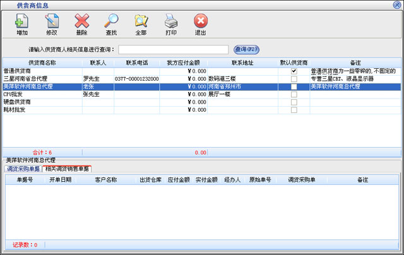Screen dimensions: 404x255
Task: Click the 修改 (Edit) toolbar icon
Action: (52, 25)
